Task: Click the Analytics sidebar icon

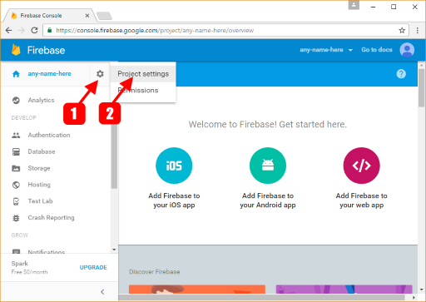Action: pos(16,101)
